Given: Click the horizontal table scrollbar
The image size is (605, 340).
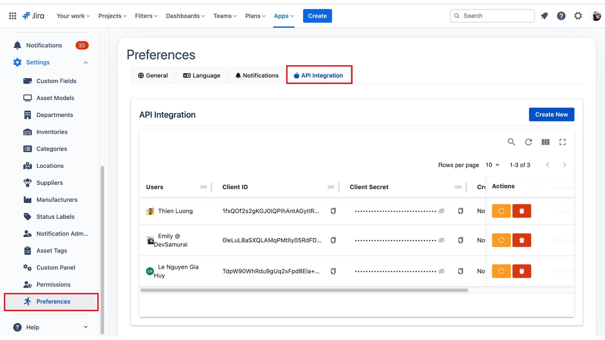Looking at the screenshot, I should (304, 290).
